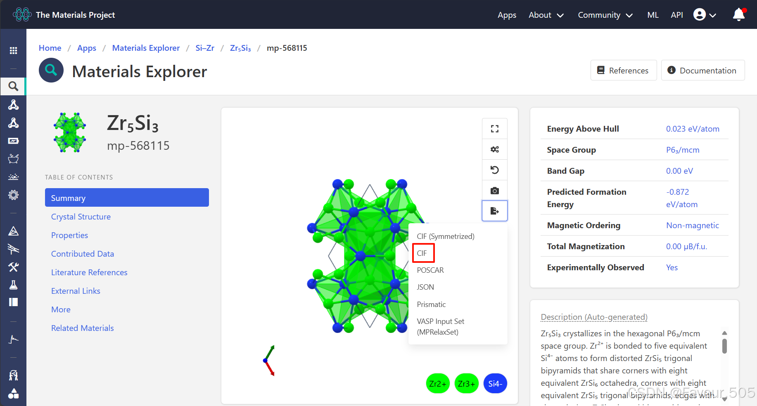Choose JSON export option

(x=425, y=287)
